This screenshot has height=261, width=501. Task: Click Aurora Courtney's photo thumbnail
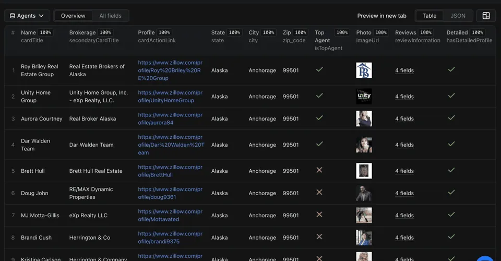coord(364,118)
